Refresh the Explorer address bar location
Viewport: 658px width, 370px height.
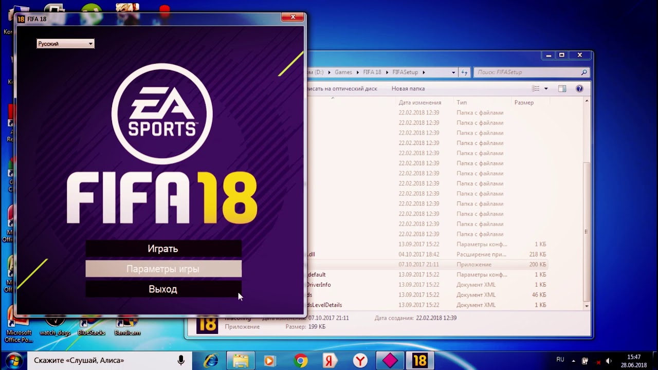tap(464, 72)
